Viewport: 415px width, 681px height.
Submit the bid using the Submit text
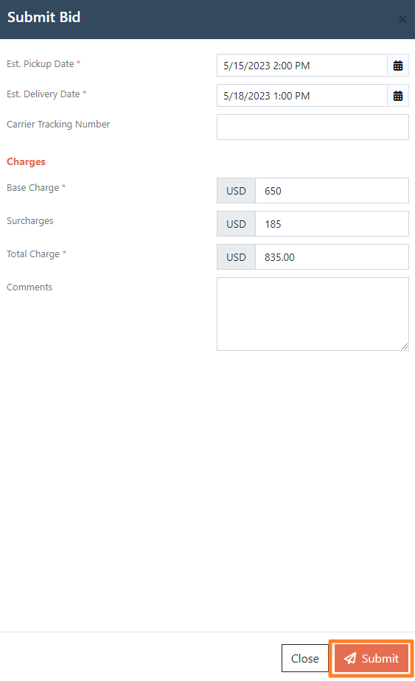(x=380, y=658)
